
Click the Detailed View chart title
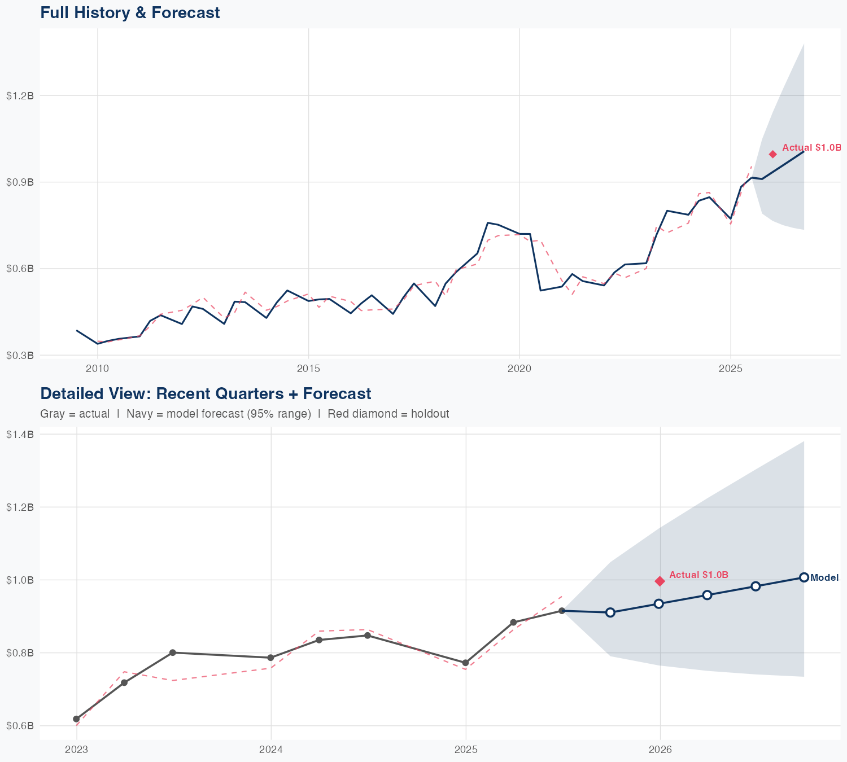point(206,393)
